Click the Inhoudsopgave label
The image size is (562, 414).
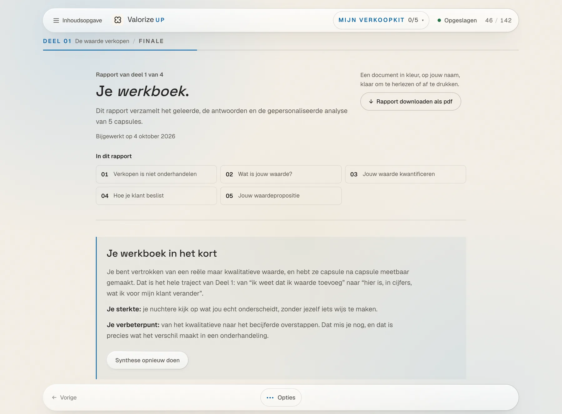coord(82,20)
